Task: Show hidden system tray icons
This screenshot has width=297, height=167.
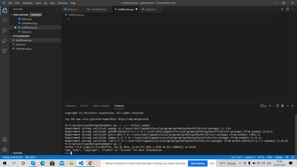Action: (240, 163)
